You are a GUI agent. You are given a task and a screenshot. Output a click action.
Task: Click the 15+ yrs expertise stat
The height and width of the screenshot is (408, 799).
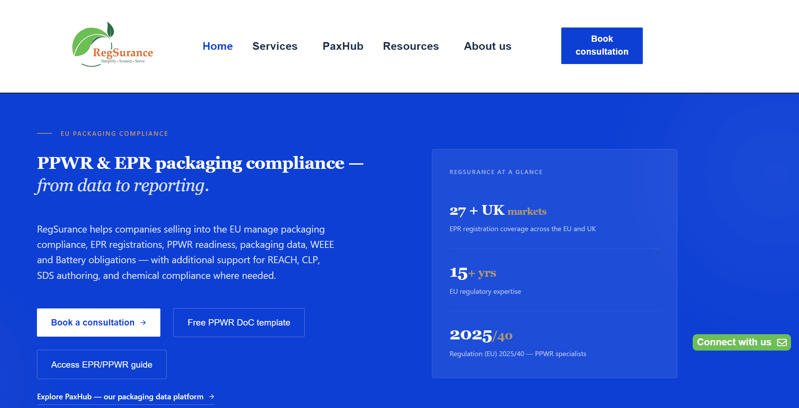click(x=473, y=273)
